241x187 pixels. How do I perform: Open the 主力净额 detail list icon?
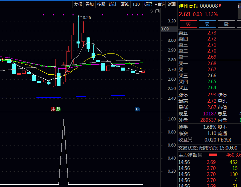coord(200,155)
